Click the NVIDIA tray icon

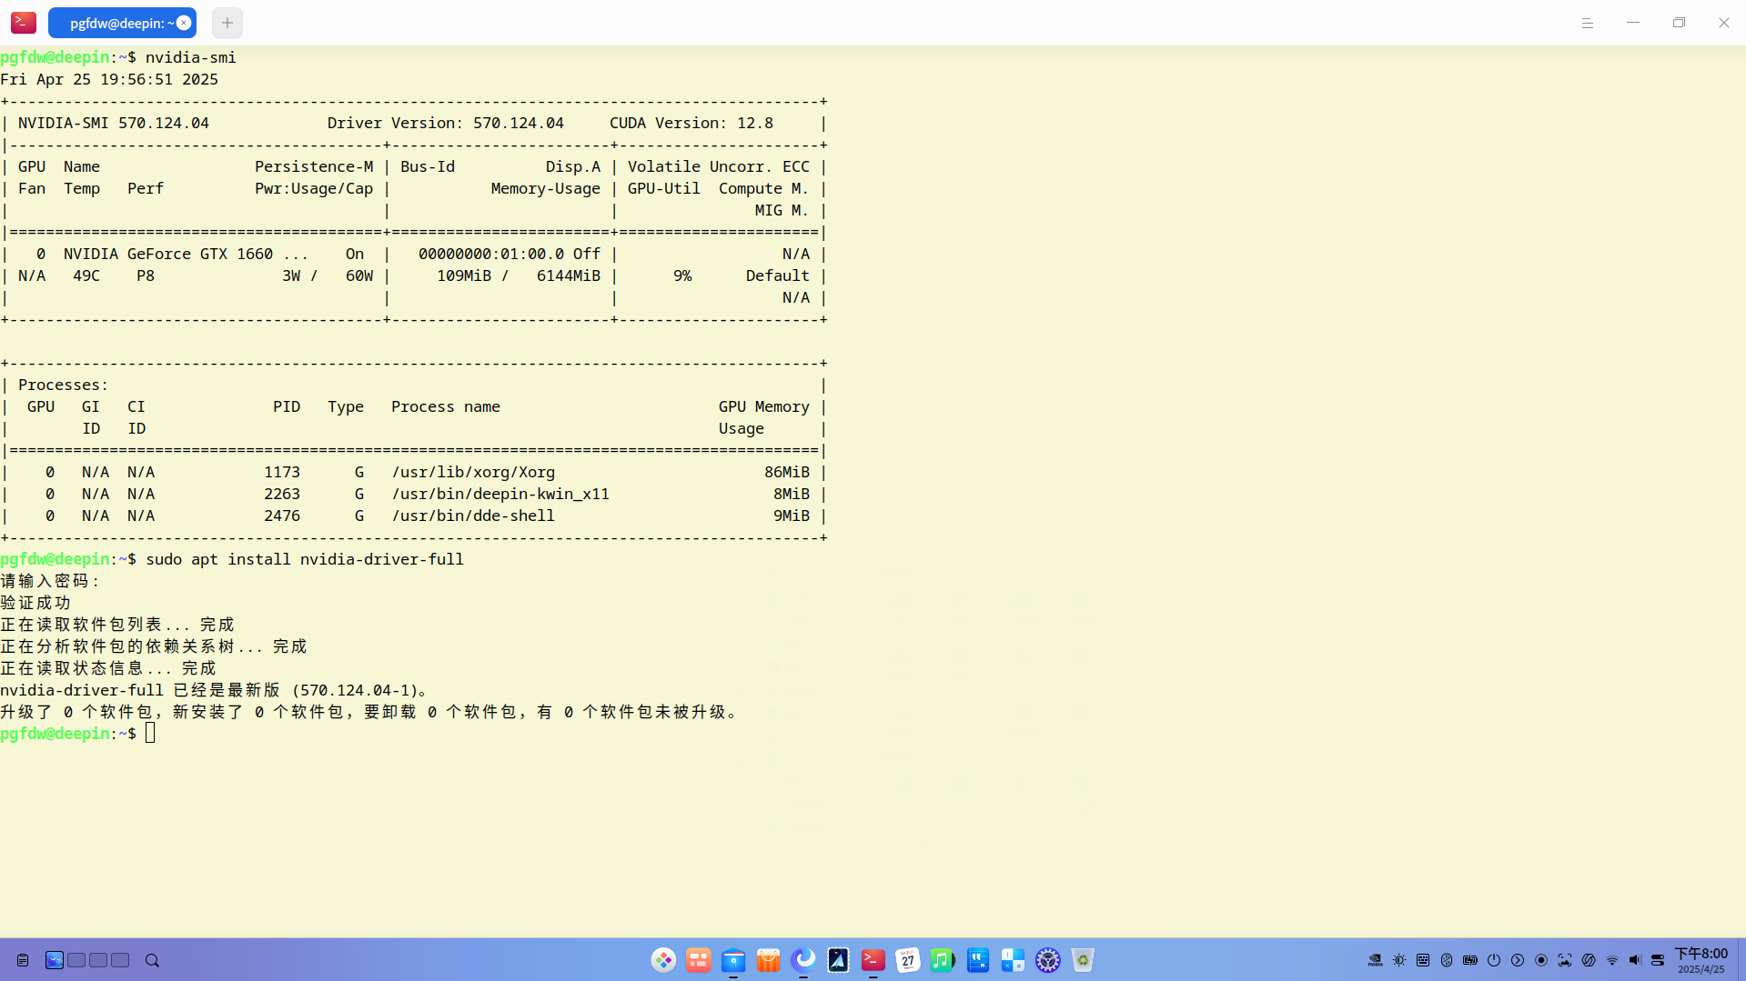(1376, 960)
